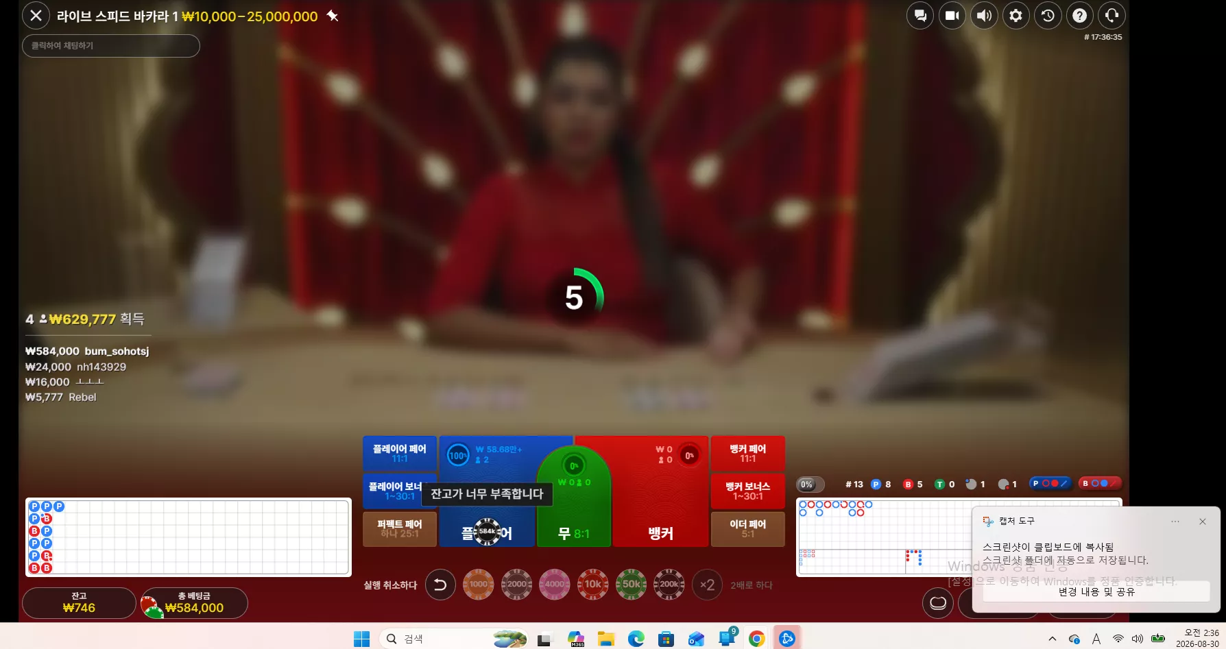Bet on Player Pair 11:1
The height and width of the screenshot is (649, 1226).
(400, 453)
